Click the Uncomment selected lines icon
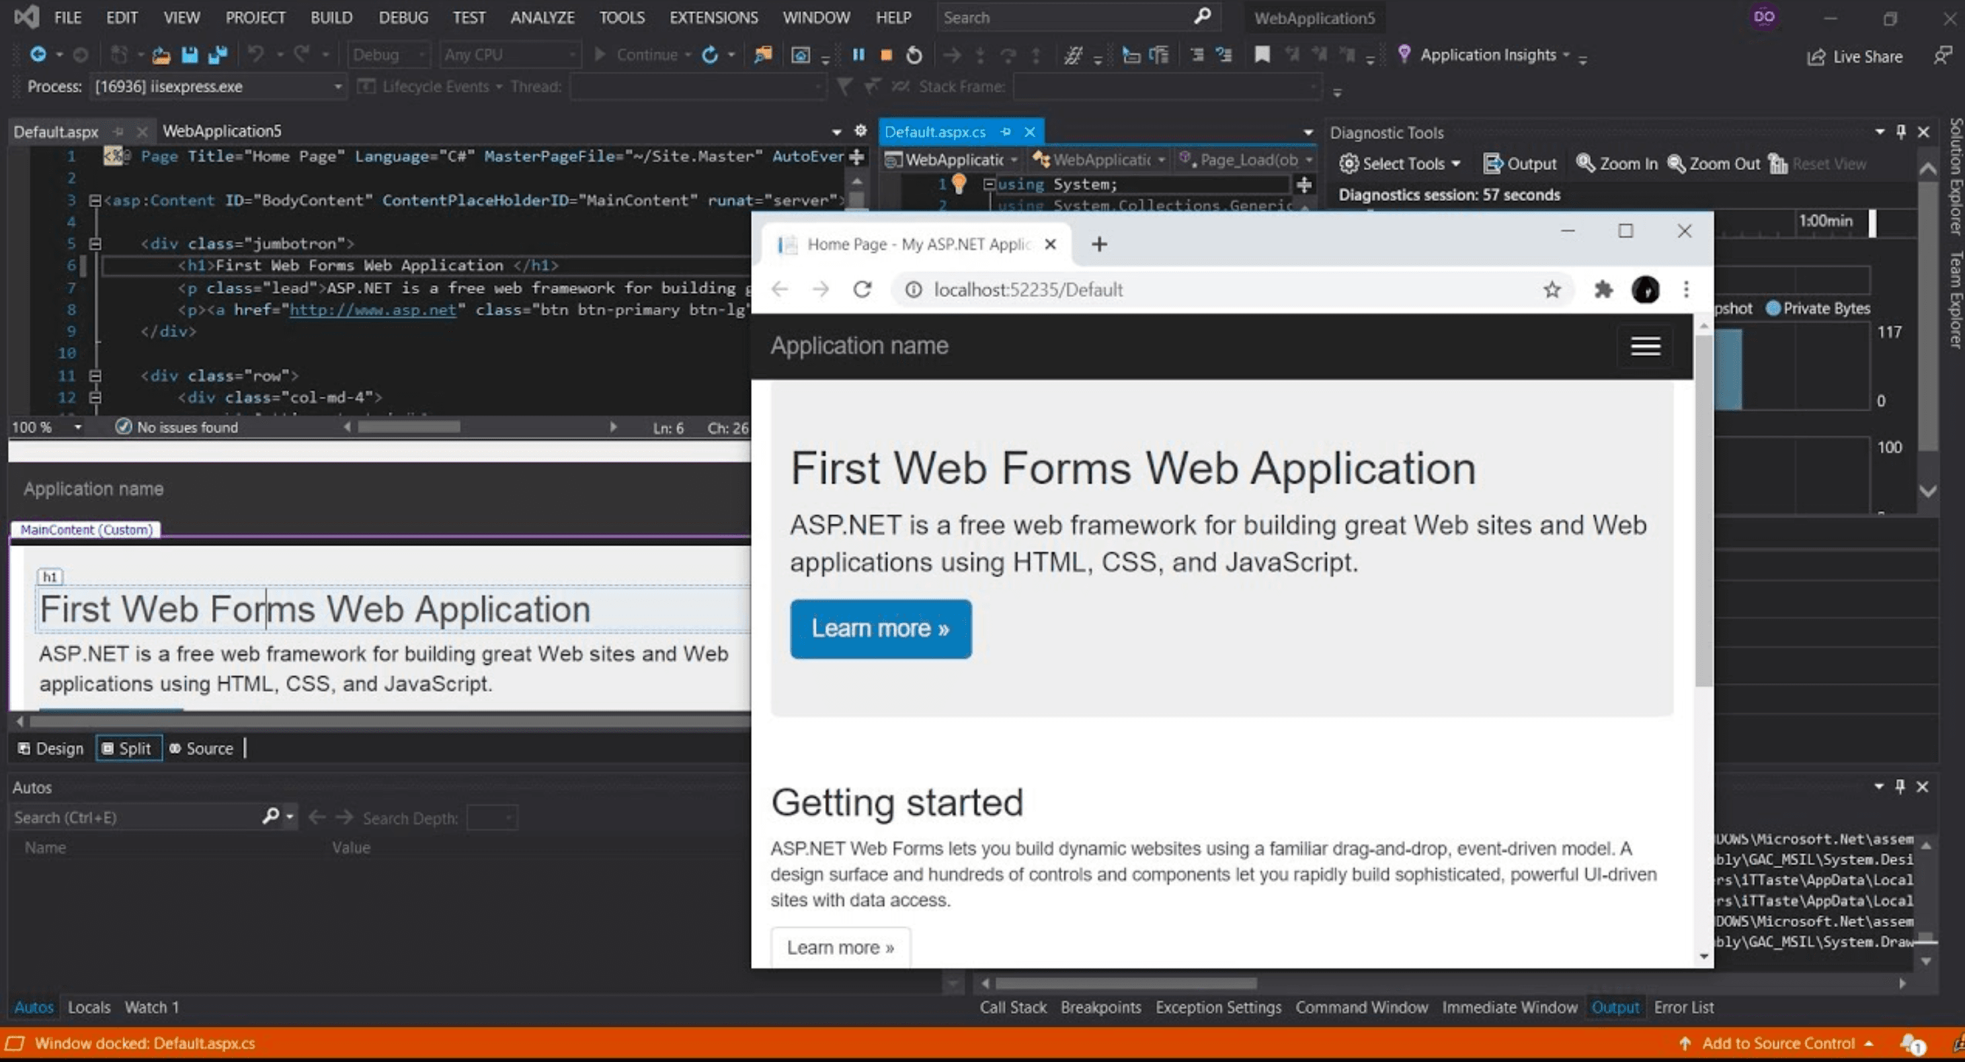 1224,55
